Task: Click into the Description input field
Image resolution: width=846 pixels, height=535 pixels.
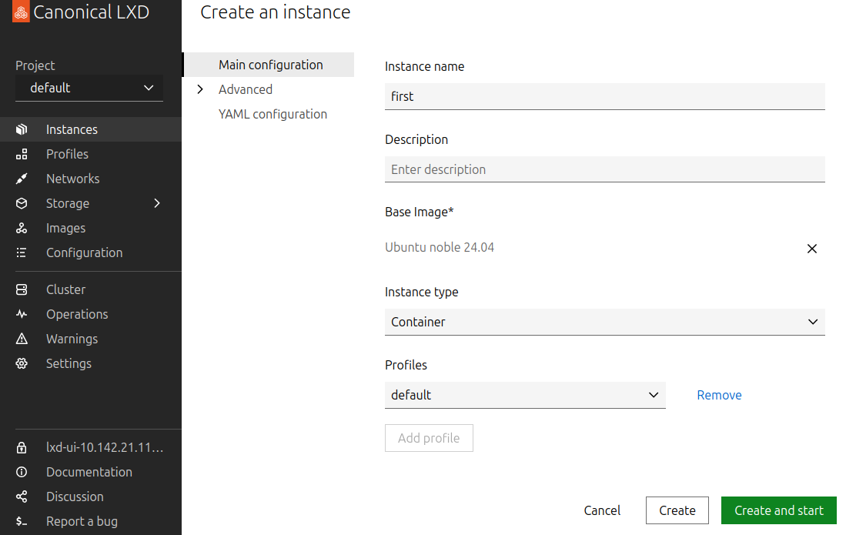Action: pos(604,169)
